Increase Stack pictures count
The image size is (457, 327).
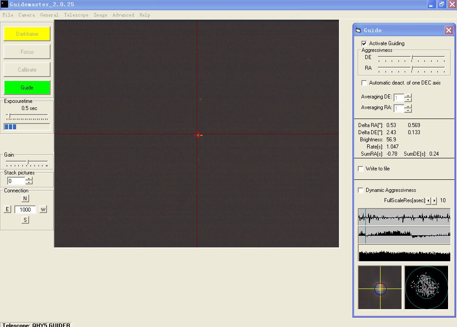click(29, 179)
